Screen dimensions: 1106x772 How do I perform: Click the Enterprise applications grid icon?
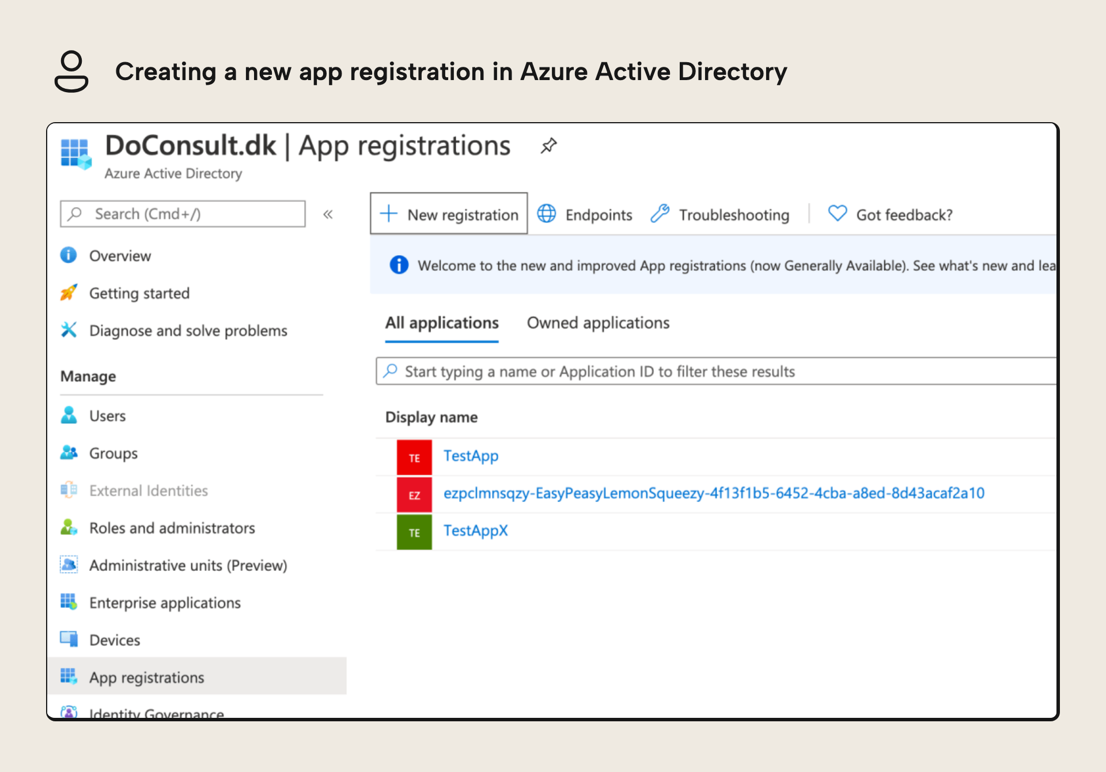(69, 602)
